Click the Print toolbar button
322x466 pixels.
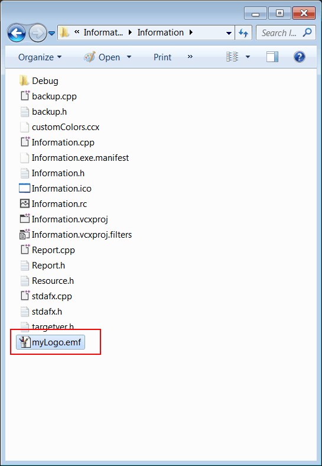click(162, 57)
